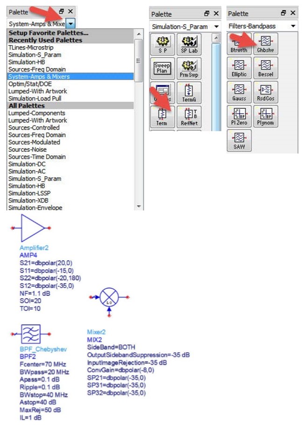304x425 pixels.
Task: Select the Term termination component
Action: pos(163,117)
